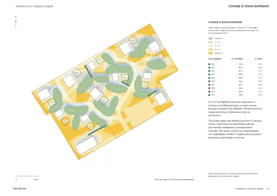Screen dimensions: 277x196
Task: Select the yellow '6 - 8 ч' legend swatch
Action: click(211, 49)
